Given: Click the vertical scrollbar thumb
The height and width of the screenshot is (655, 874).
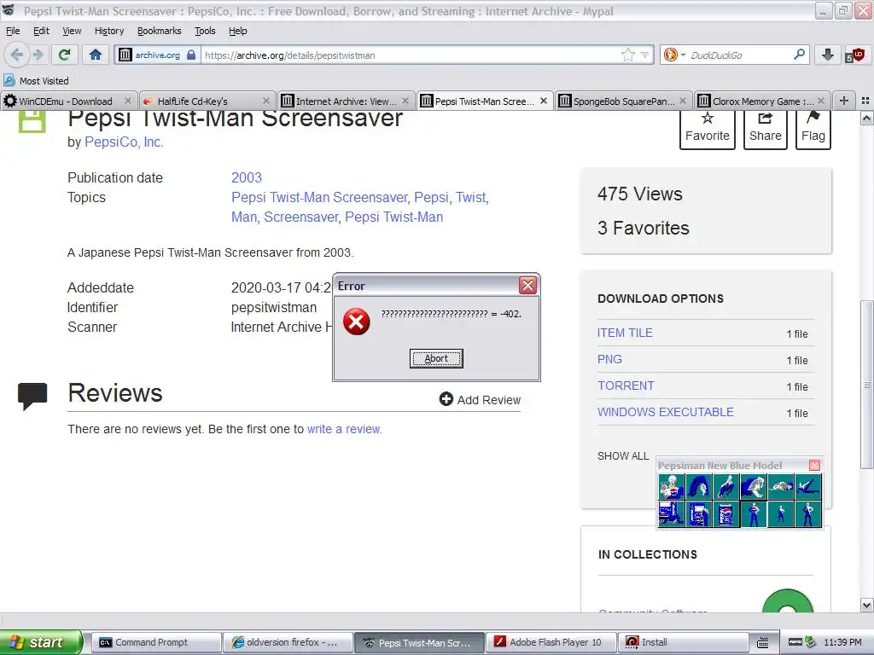Looking at the screenshot, I should click(866, 385).
